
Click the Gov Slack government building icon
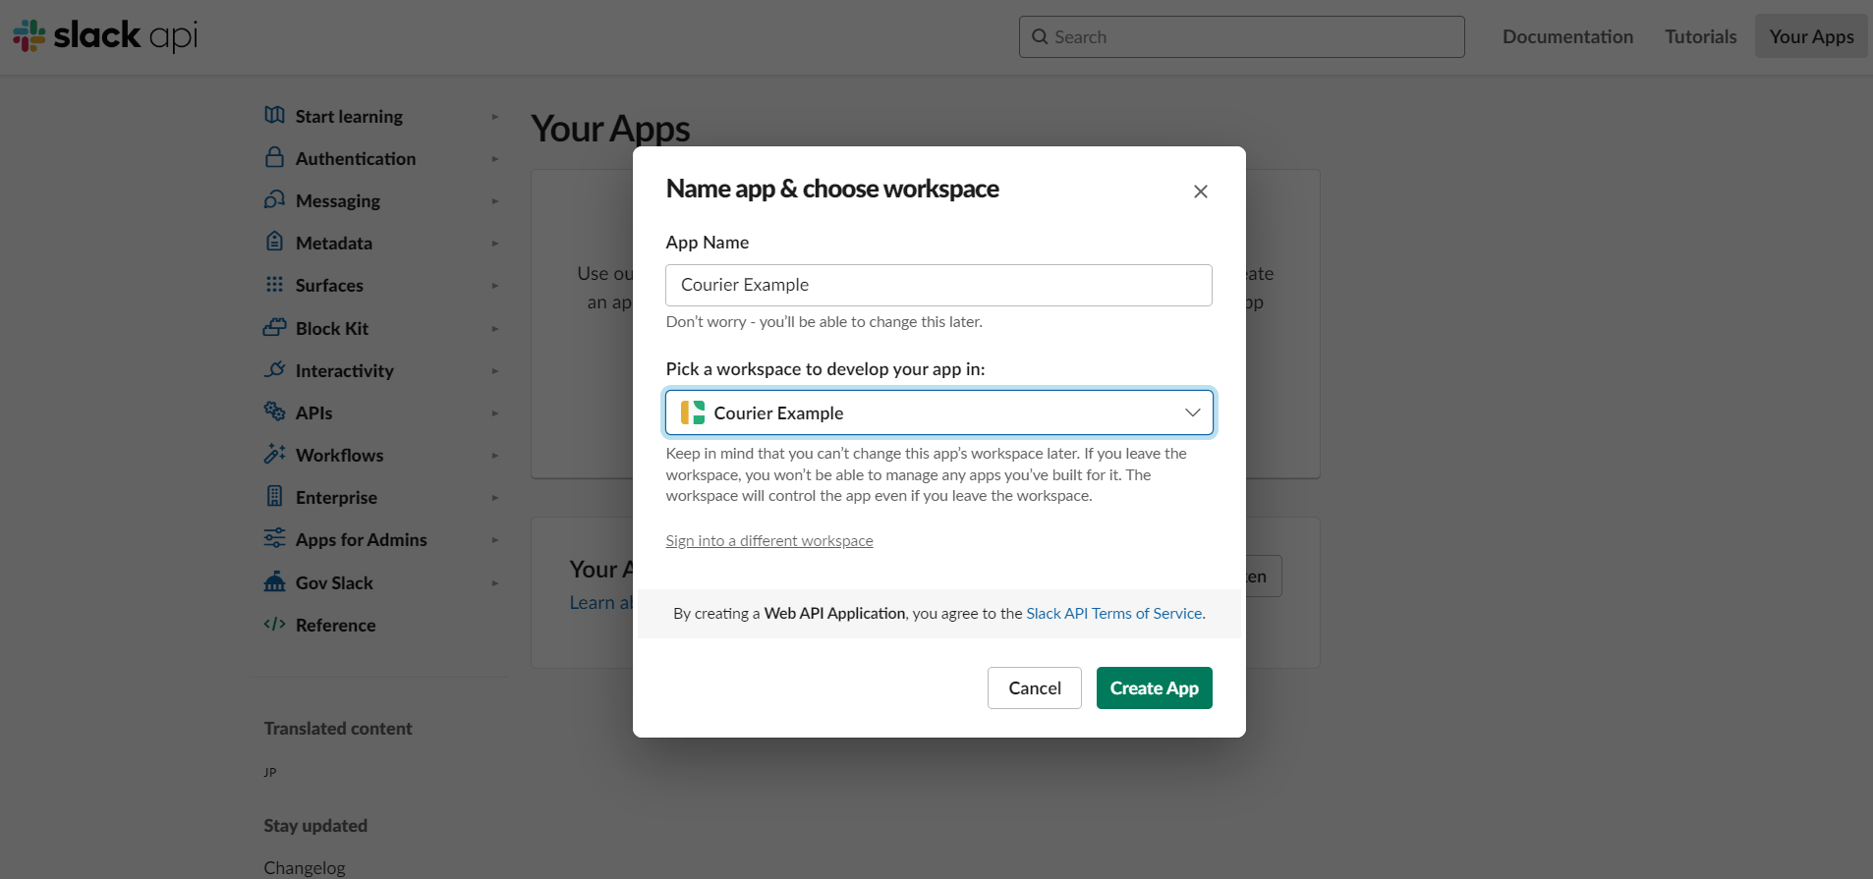[275, 581]
